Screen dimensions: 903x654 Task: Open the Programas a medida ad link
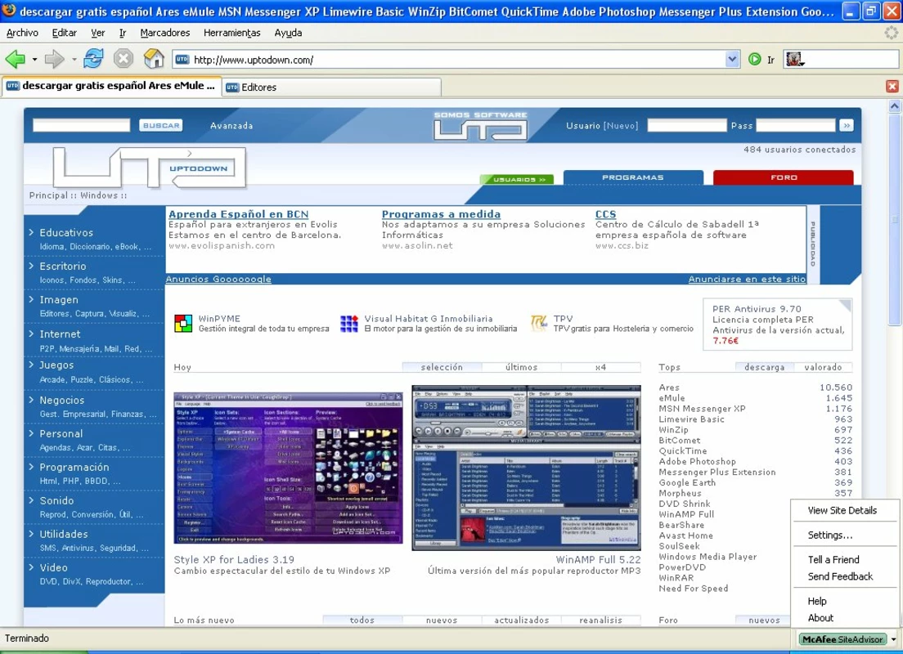point(441,214)
